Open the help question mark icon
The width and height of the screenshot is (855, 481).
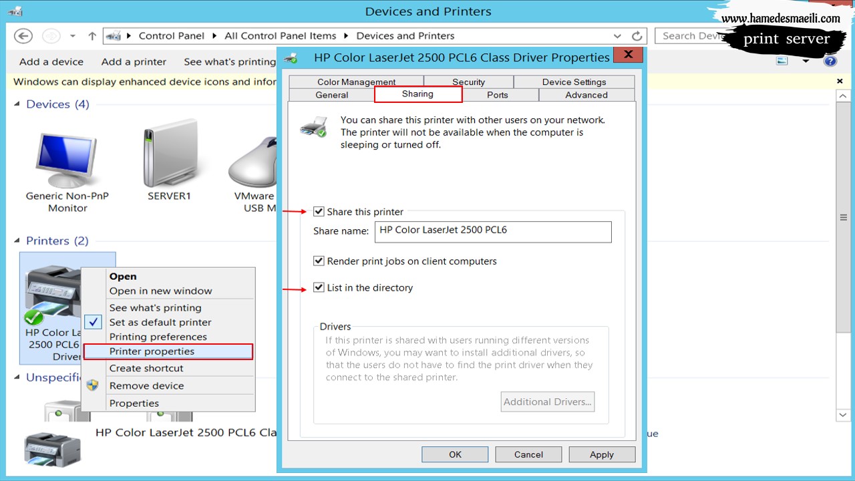tap(830, 61)
